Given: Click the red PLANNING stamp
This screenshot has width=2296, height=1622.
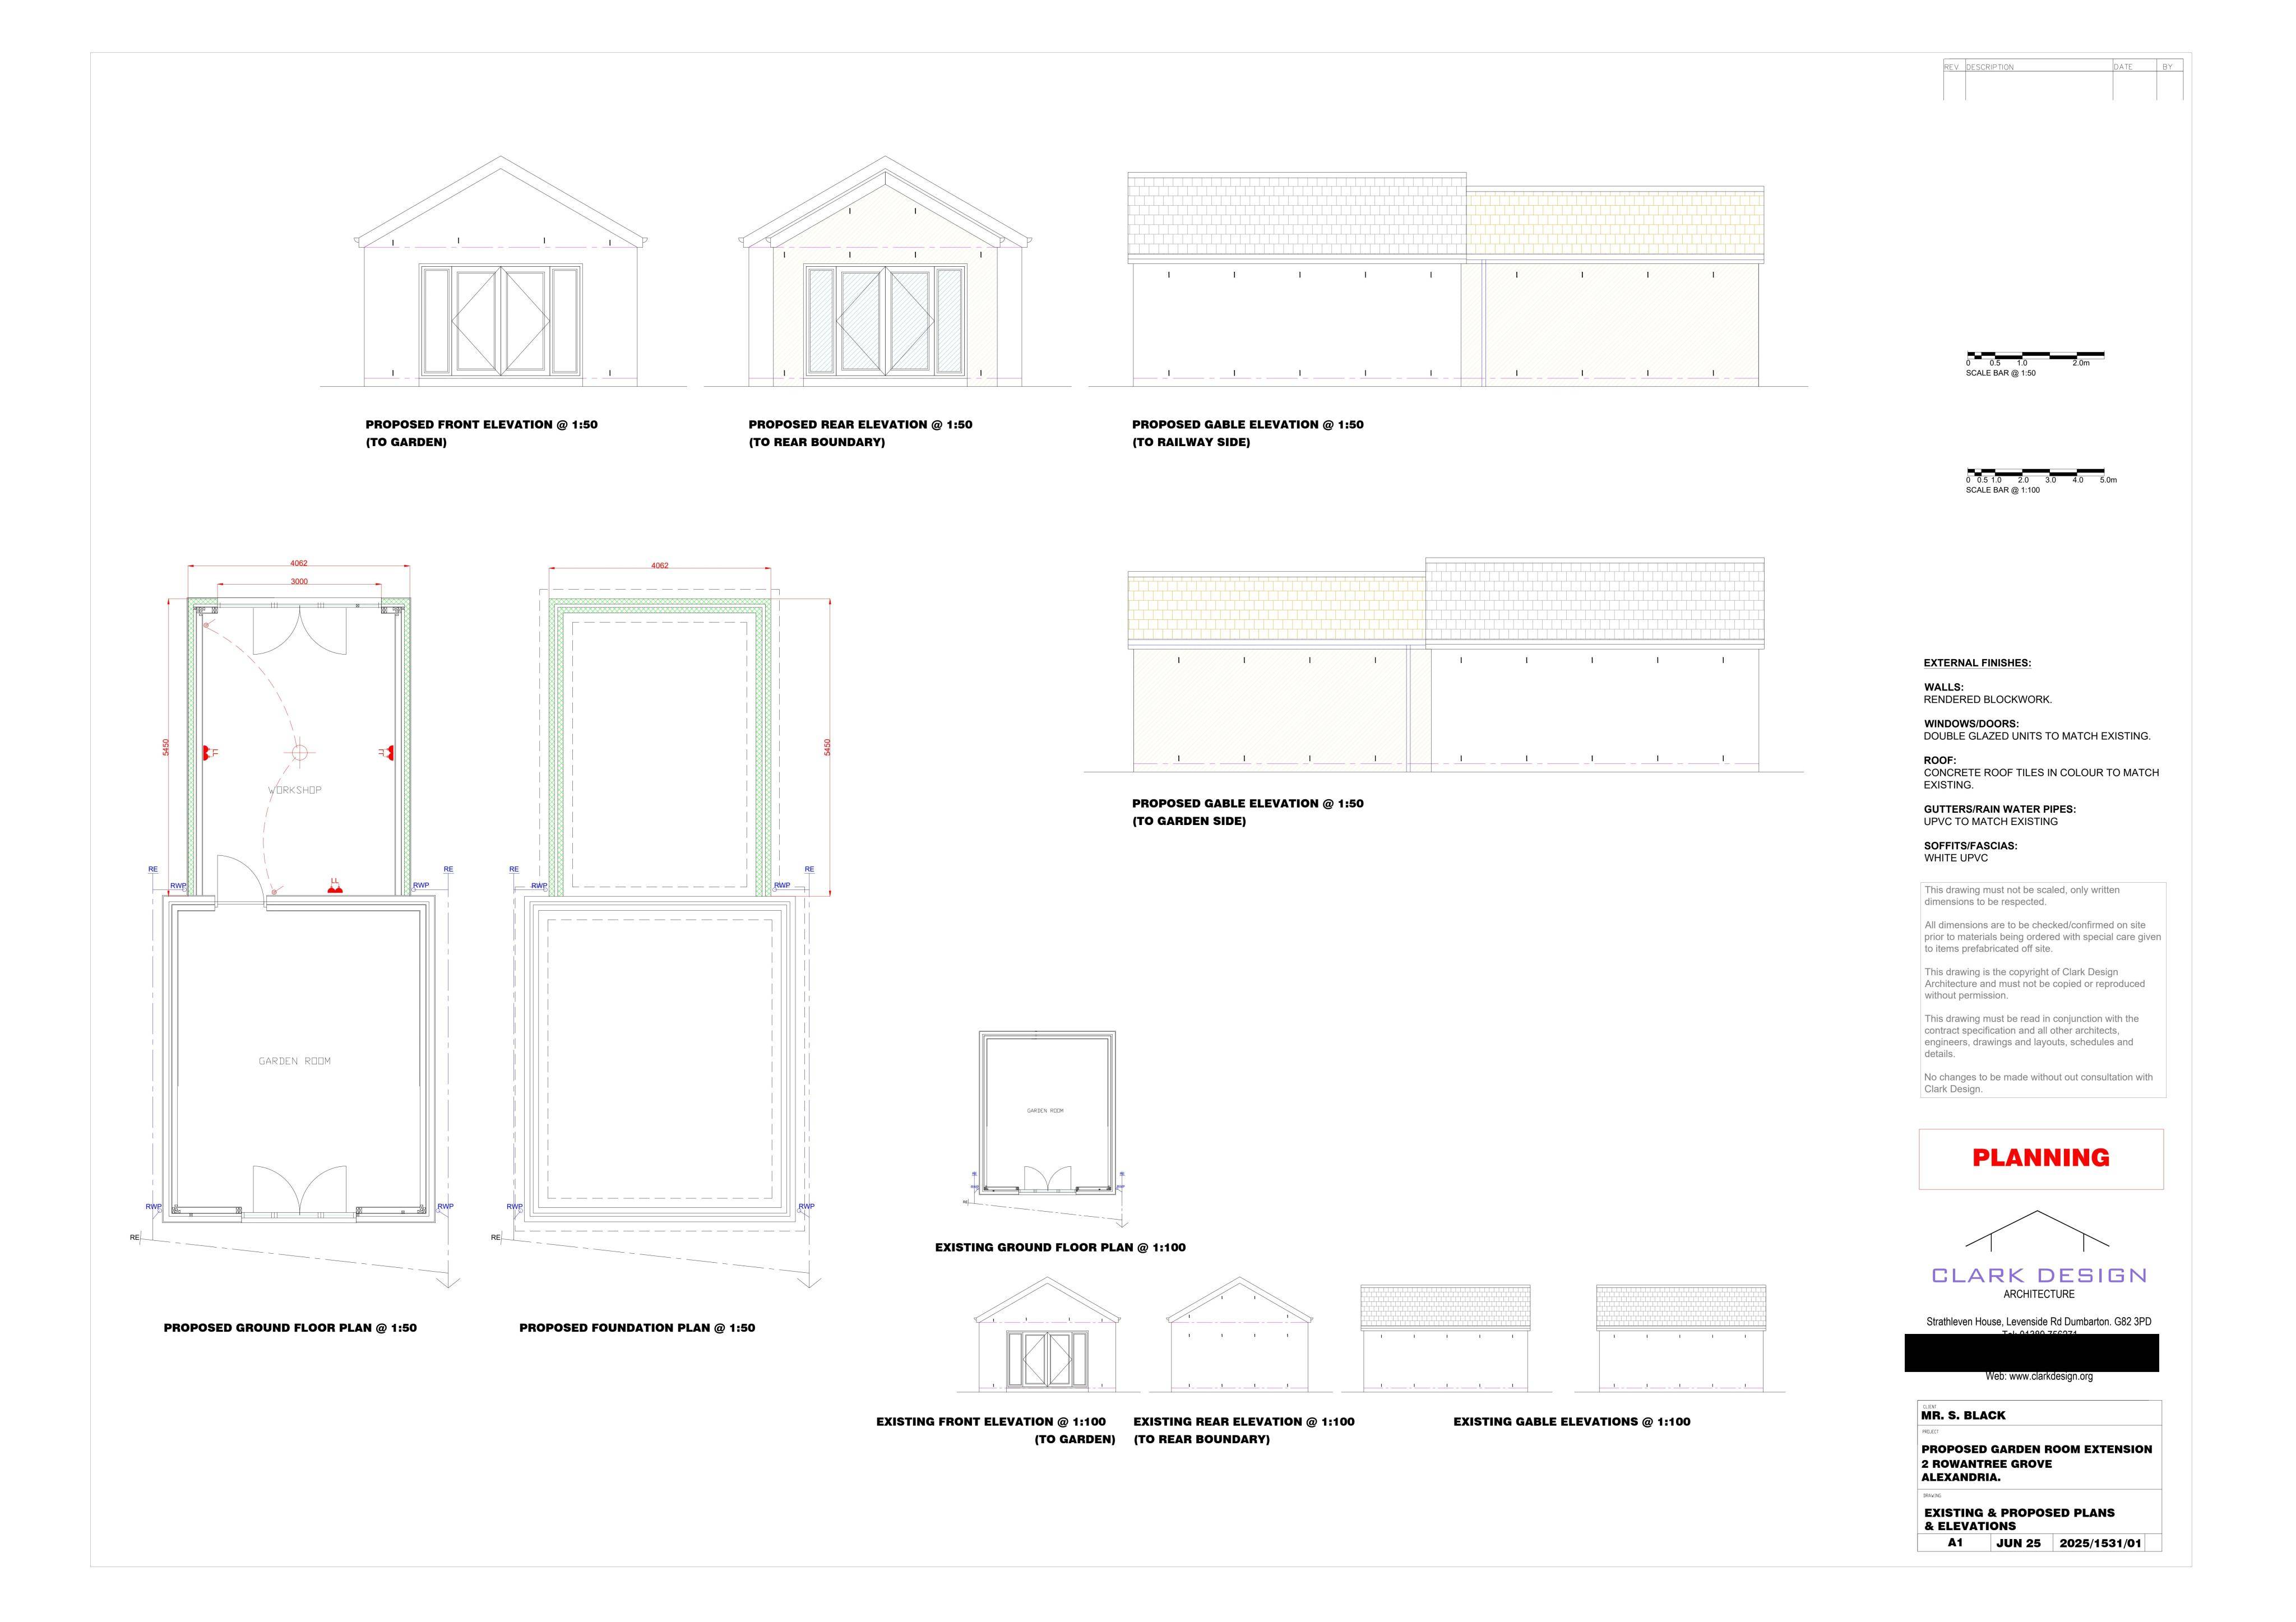Looking at the screenshot, I should 2040,1158.
